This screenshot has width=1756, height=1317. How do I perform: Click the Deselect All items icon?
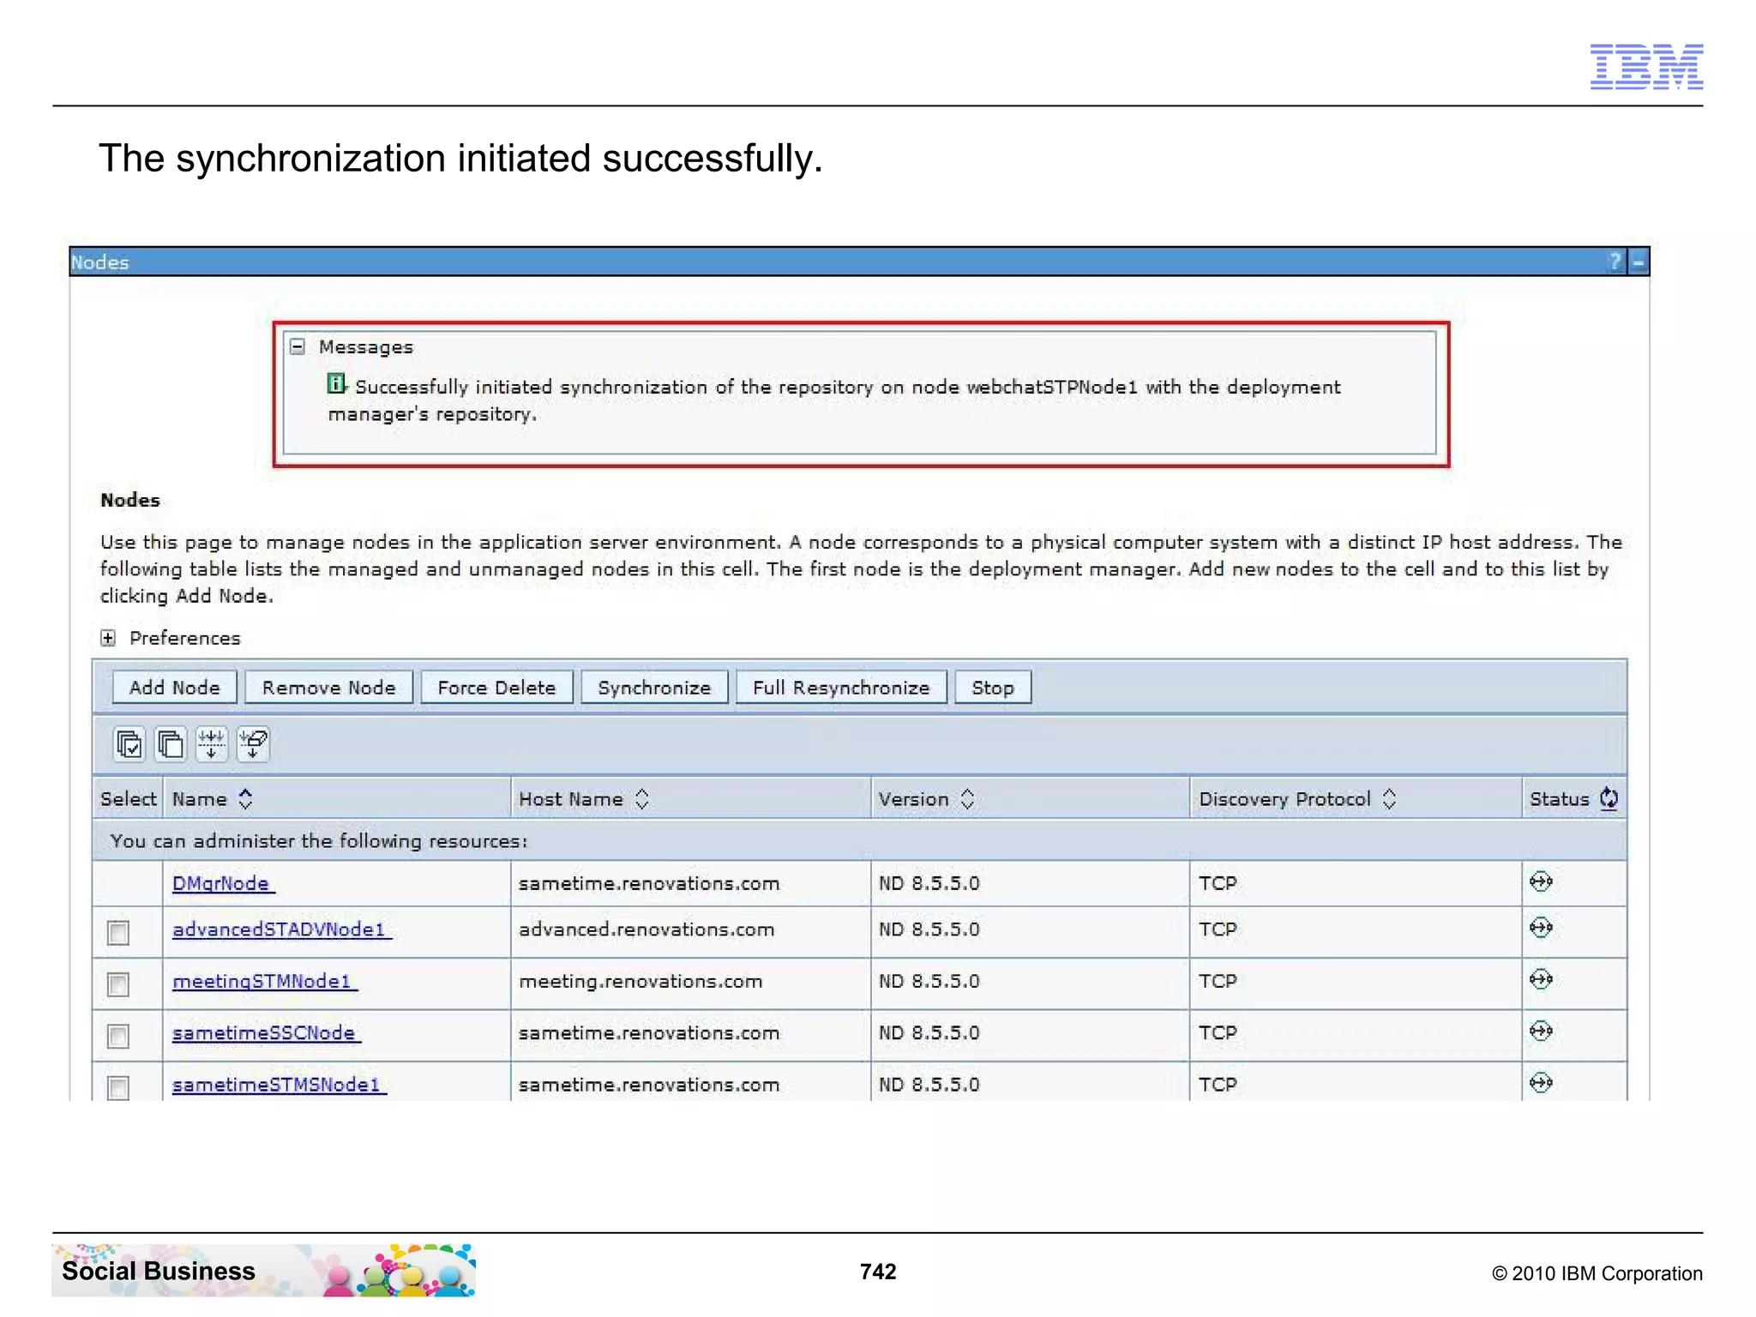coord(170,743)
